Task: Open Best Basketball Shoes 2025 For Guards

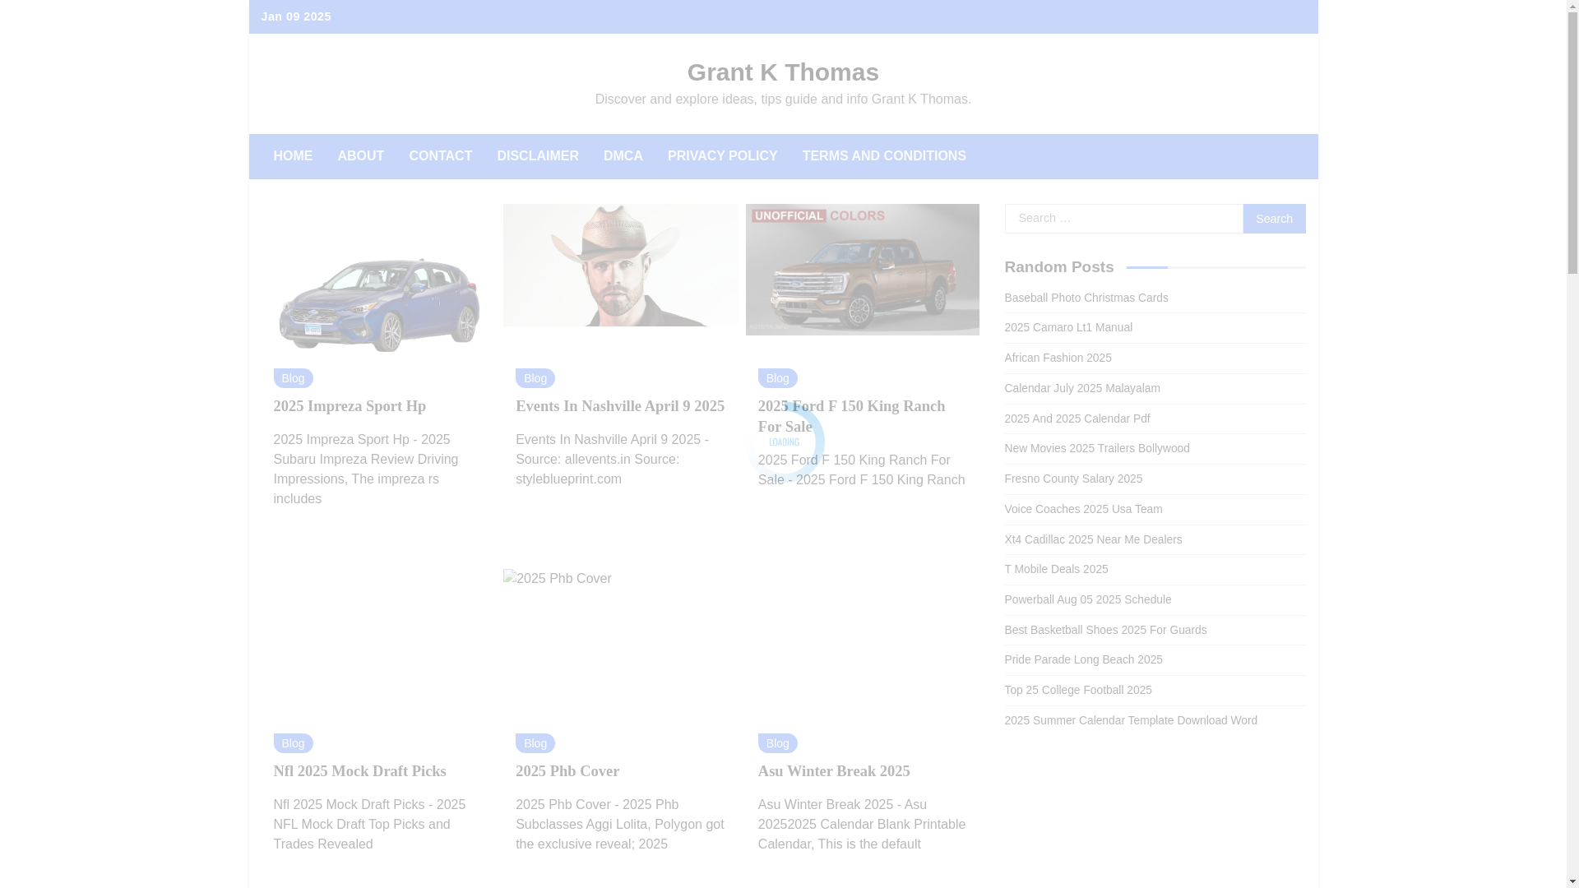Action: coord(1105,630)
